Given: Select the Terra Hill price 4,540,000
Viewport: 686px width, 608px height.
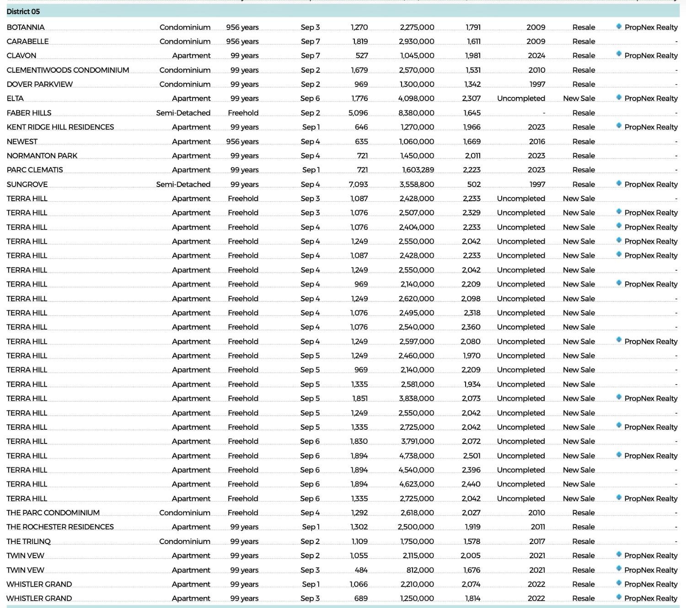Looking at the screenshot, I should point(416,470).
